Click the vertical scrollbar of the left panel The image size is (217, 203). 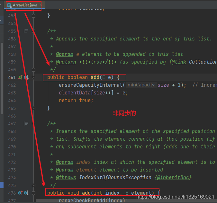2,78
